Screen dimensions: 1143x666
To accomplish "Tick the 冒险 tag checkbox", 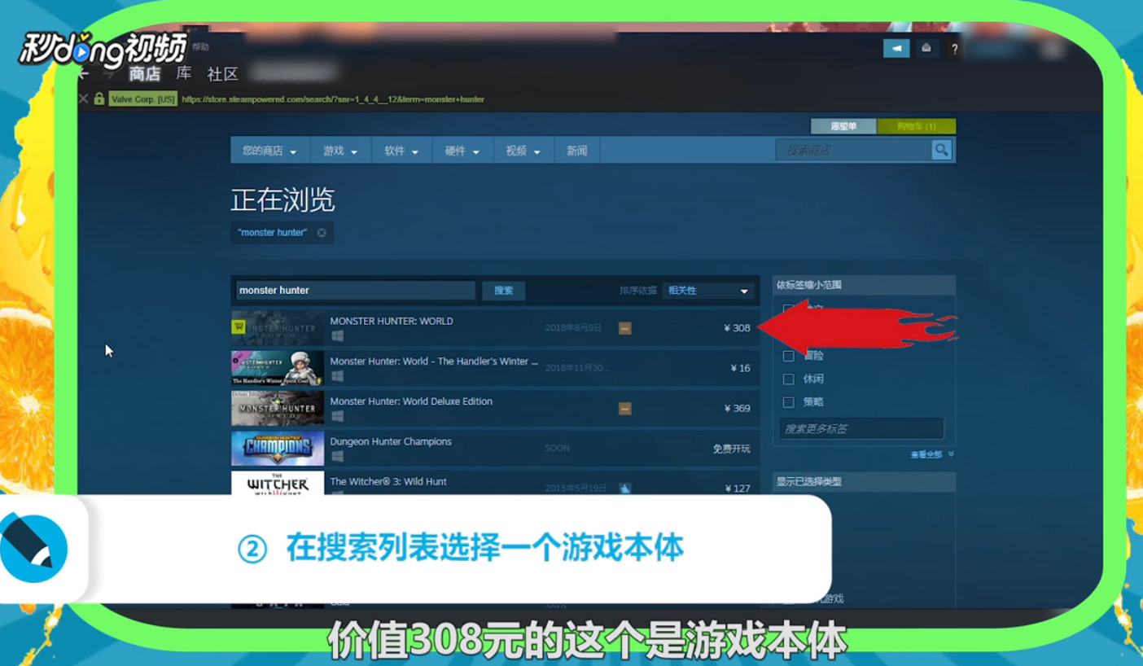I will (x=788, y=356).
